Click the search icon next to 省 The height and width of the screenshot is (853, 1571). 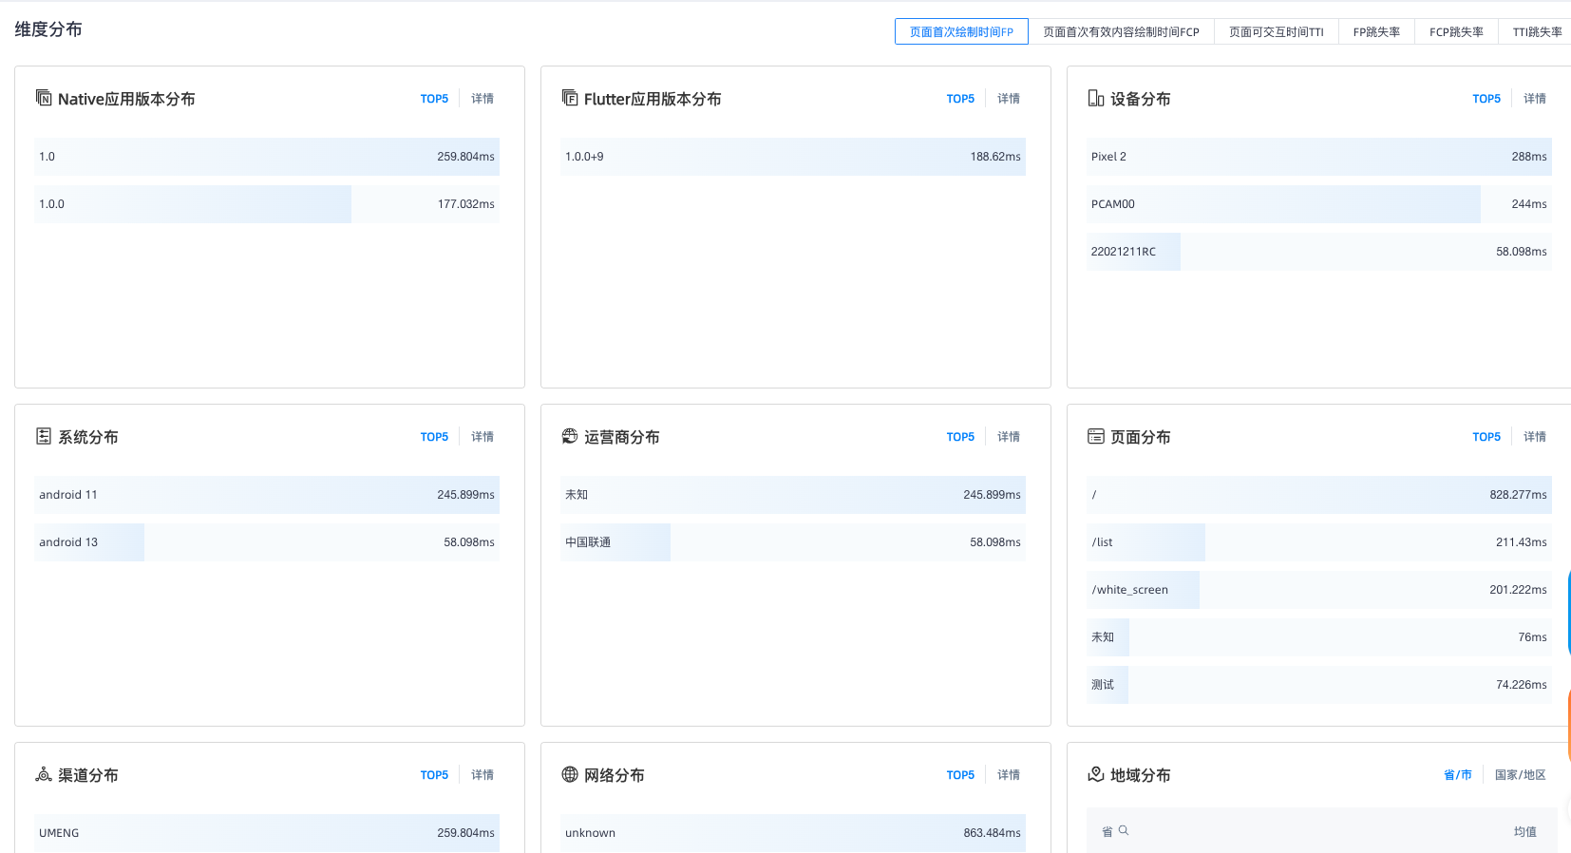[x=1124, y=831]
